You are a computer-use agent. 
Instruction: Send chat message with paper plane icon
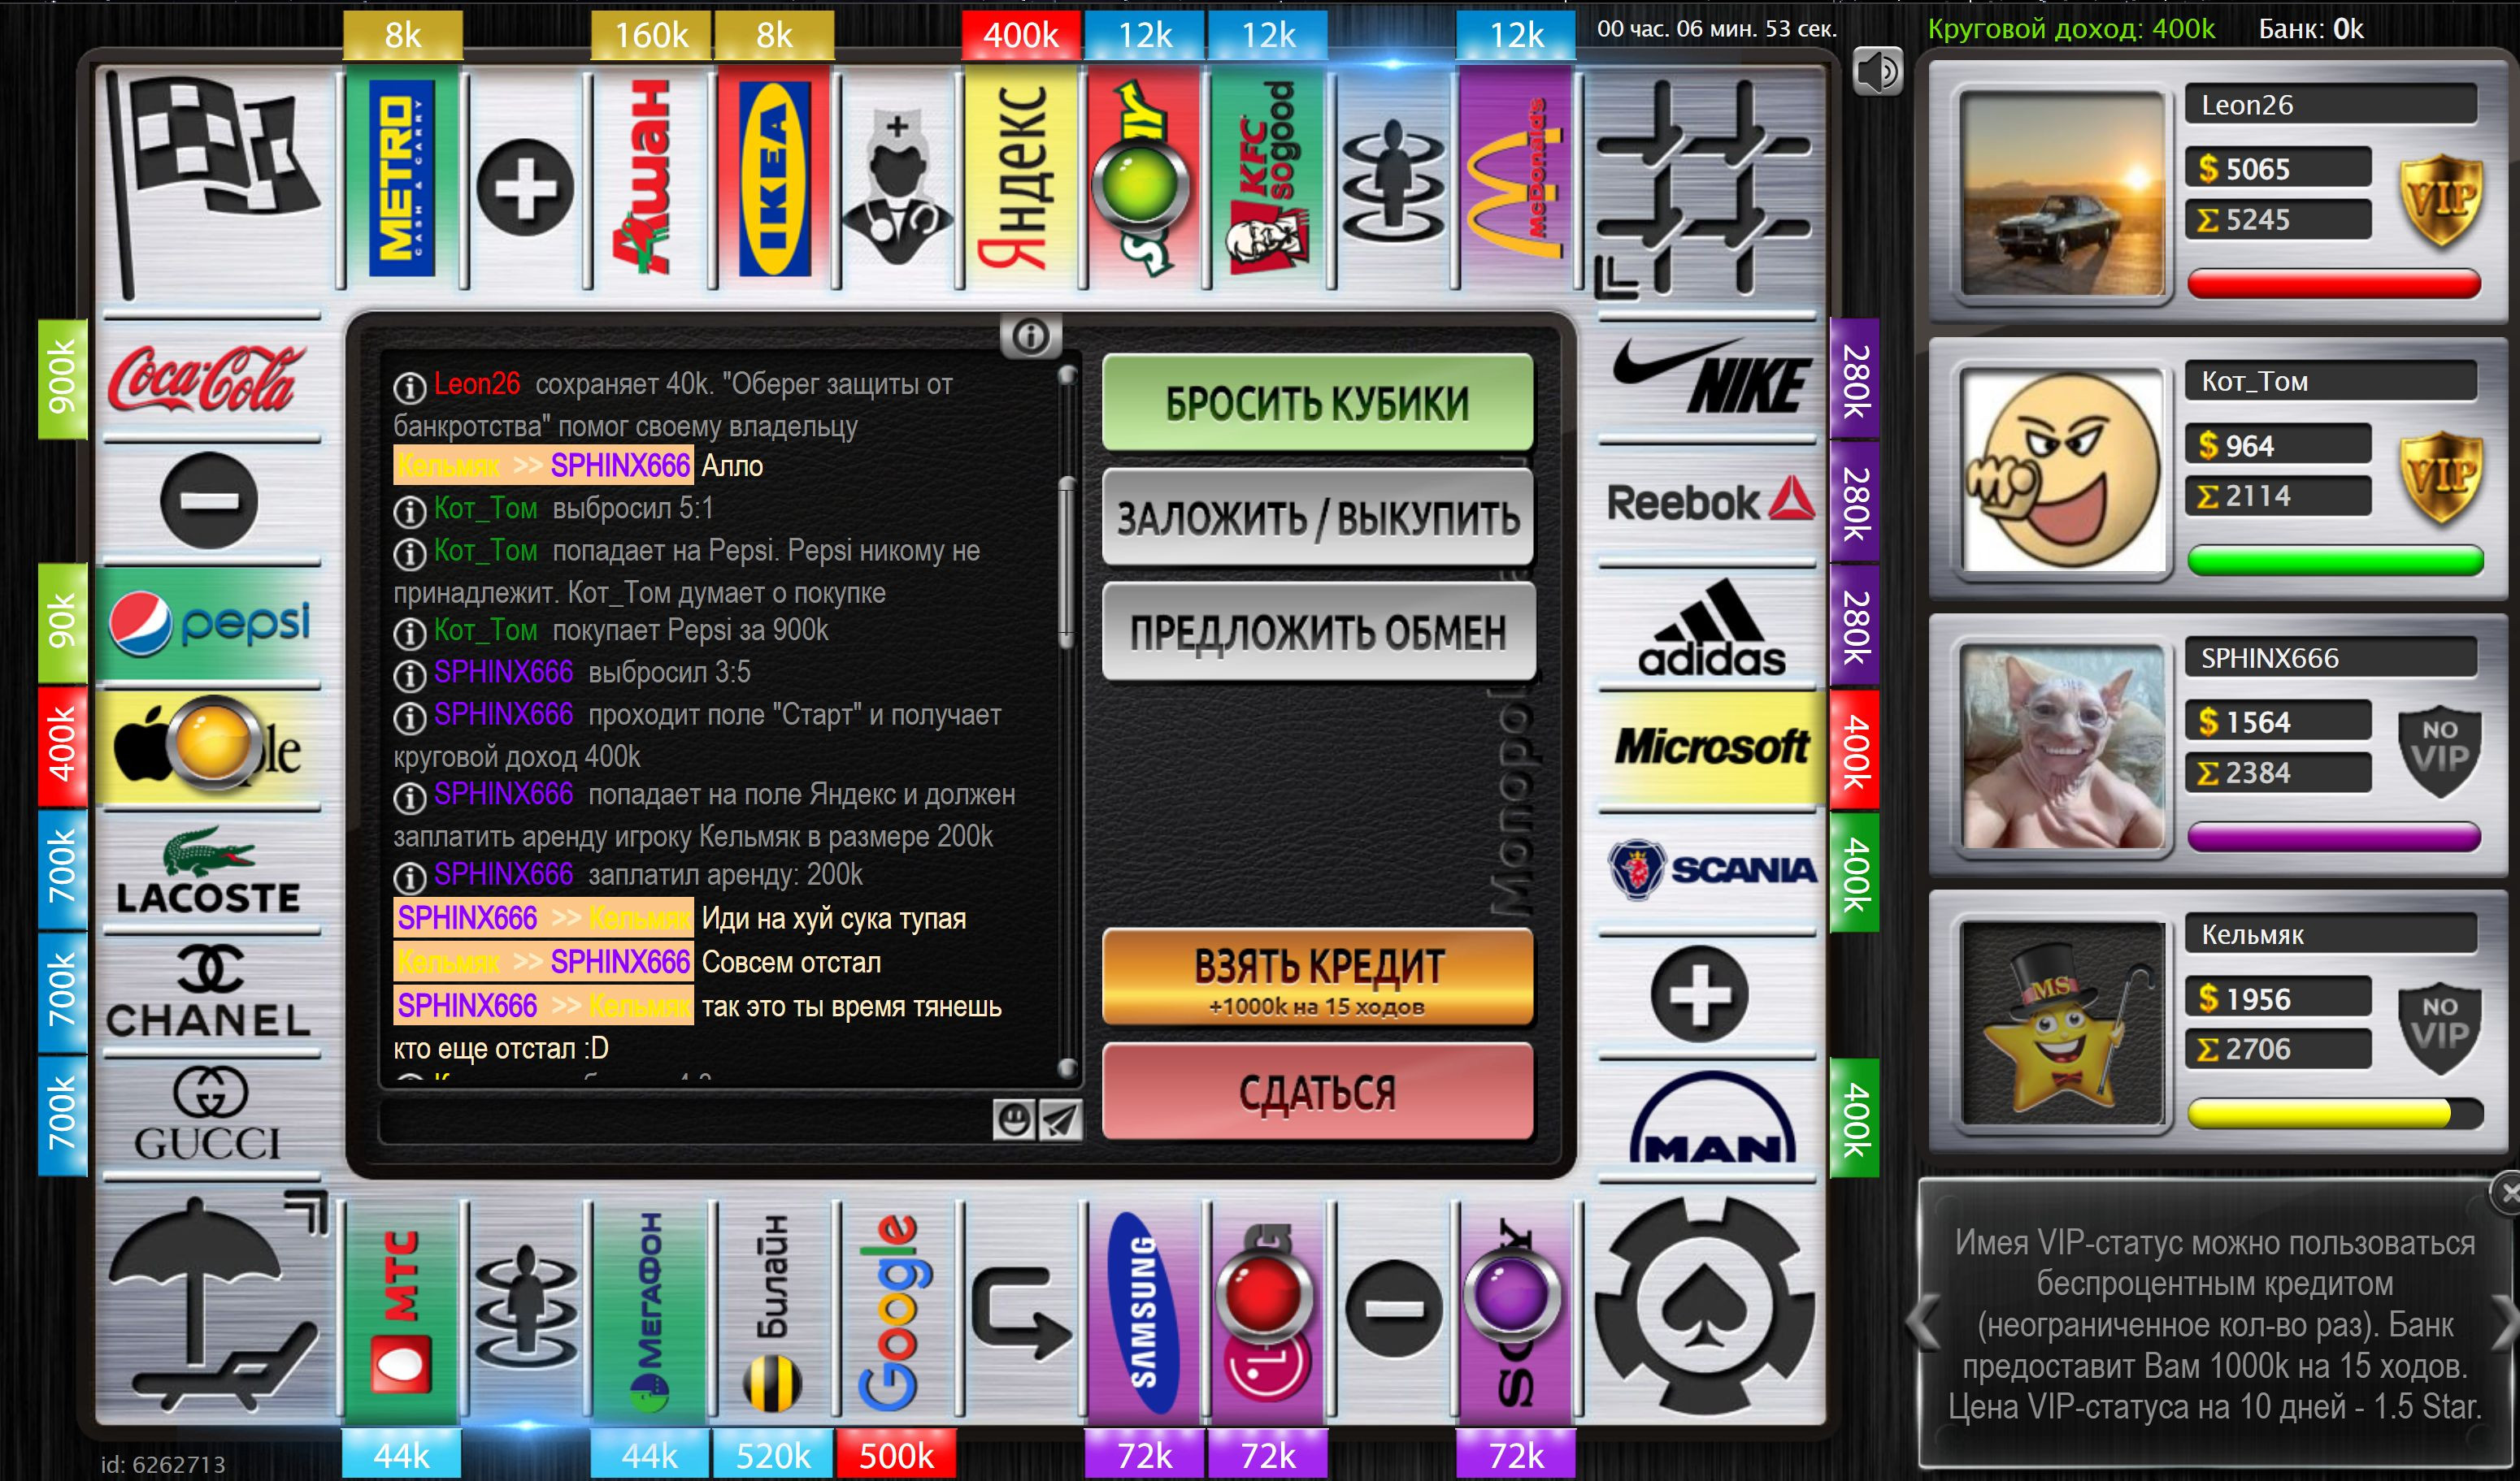pyautogui.click(x=1060, y=1119)
